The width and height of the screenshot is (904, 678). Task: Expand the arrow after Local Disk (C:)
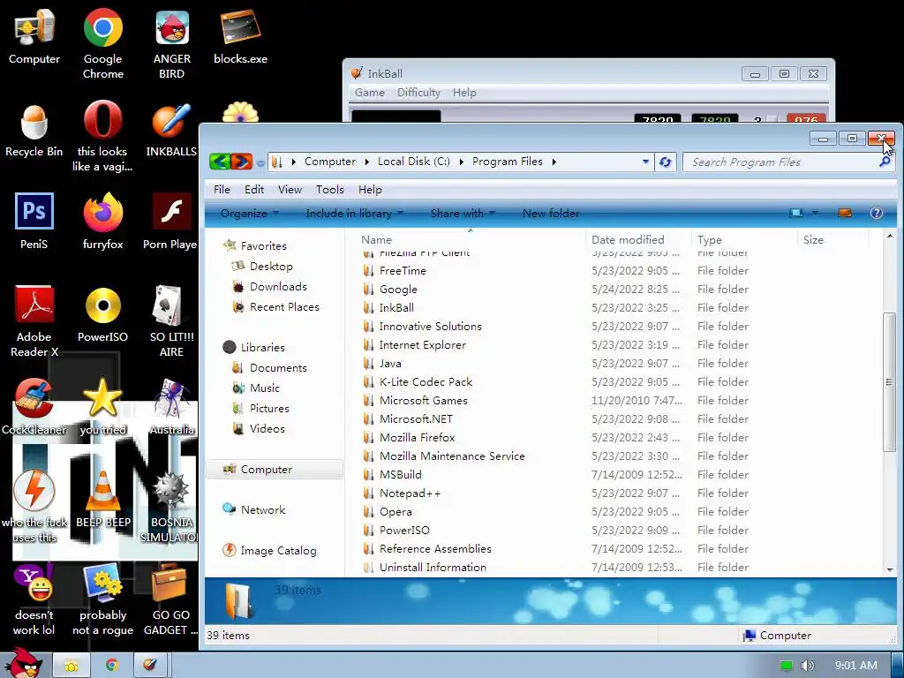point(461,162)
